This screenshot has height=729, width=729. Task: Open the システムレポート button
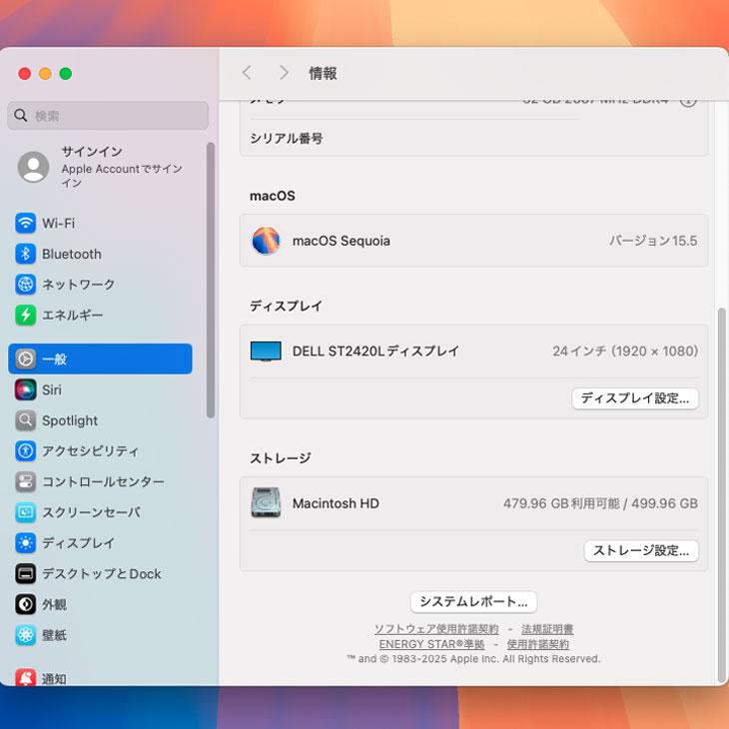473,602
